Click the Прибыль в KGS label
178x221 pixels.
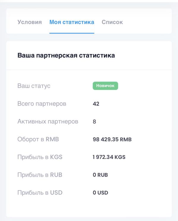(x=40, y=157)
